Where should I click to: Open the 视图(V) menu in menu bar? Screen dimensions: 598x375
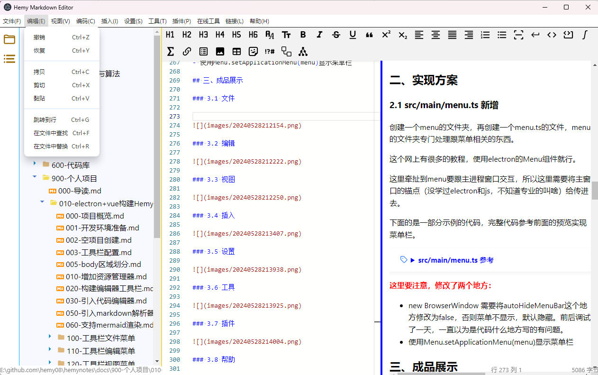[60, 21]
